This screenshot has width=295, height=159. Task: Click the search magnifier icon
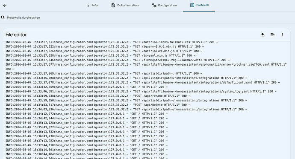[3, 17]
